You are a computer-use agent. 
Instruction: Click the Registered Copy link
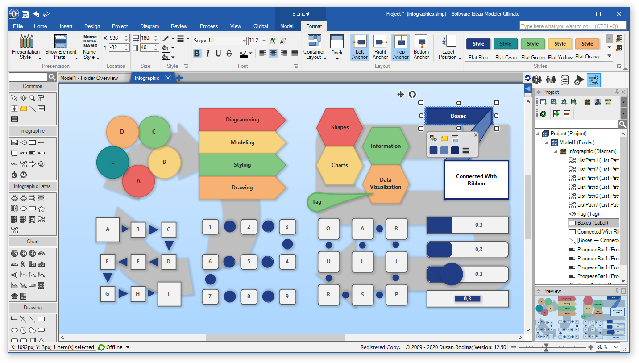[x=380, y=347]
